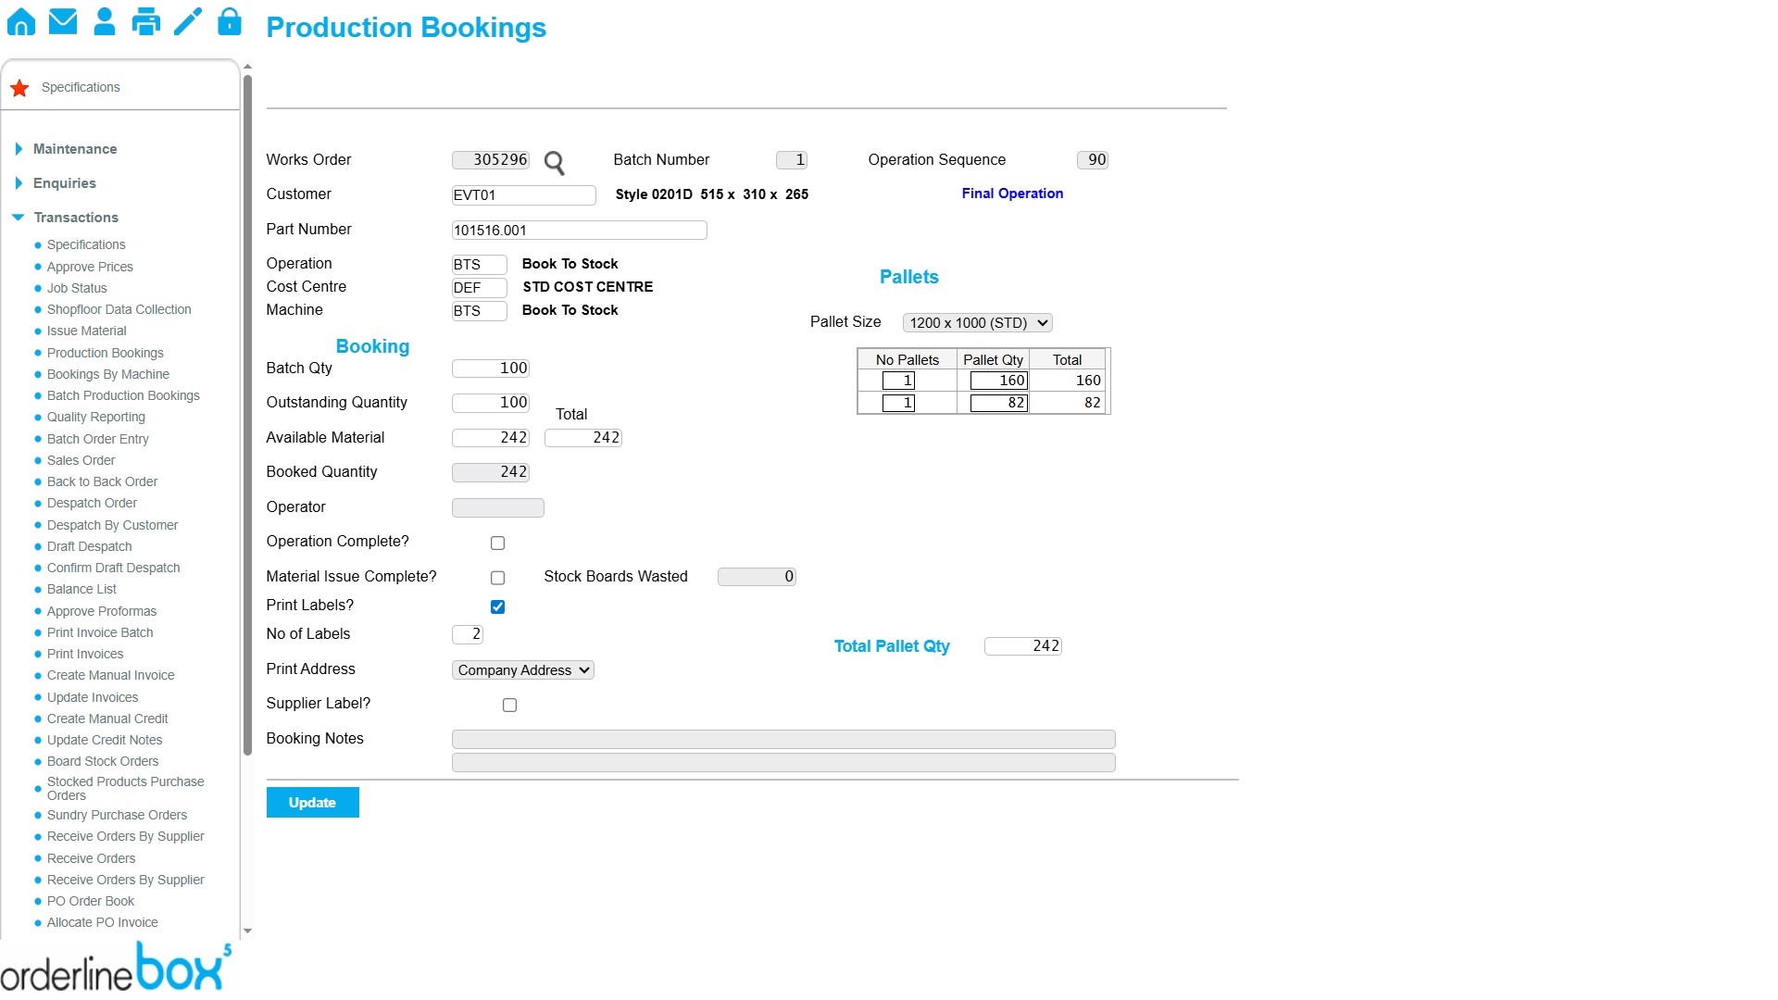1778x1000 pixels.
Task: Click the home icon in the top toolbar
Action: point(20,21)
